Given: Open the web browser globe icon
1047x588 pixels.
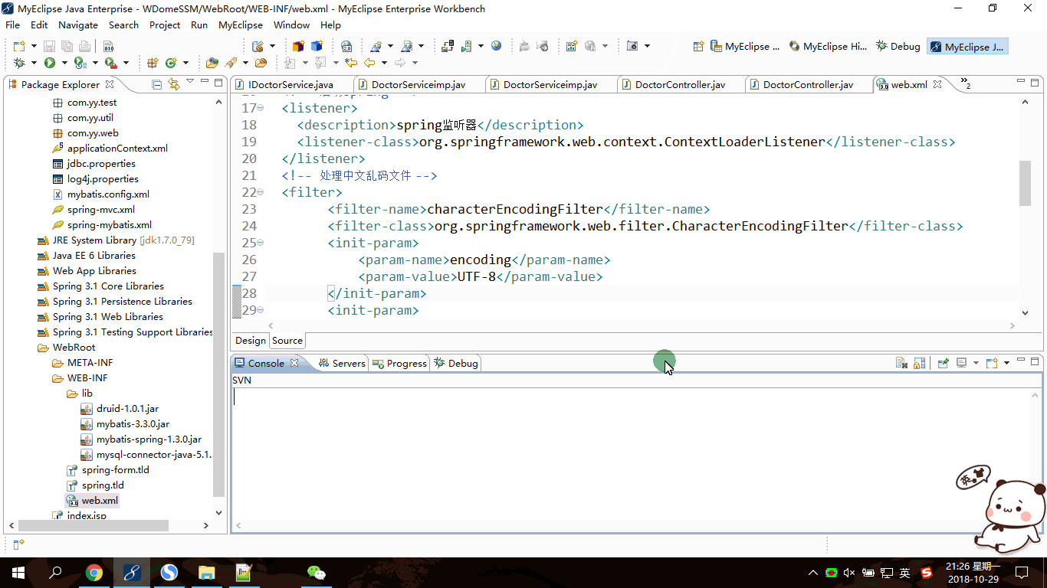Looking at the screenshot, I should pos(497,46).
